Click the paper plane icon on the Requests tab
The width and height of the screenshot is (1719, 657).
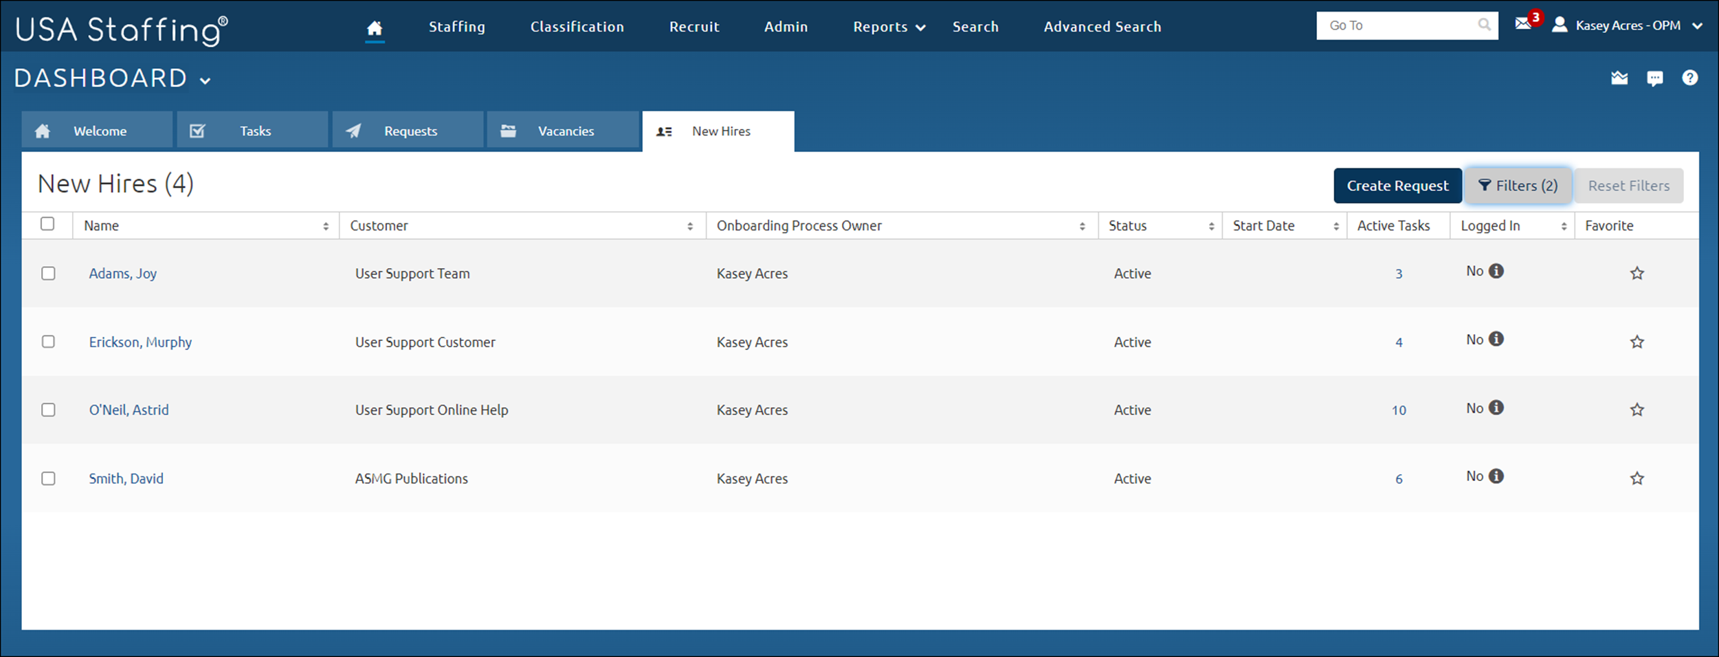pyautogui.click(x=354, y=130)
